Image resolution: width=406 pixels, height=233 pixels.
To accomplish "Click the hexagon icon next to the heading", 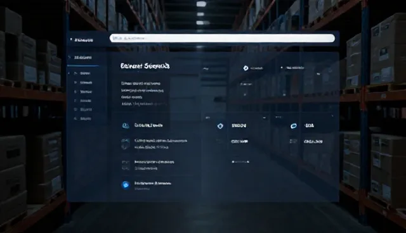I will coord(246,68).
